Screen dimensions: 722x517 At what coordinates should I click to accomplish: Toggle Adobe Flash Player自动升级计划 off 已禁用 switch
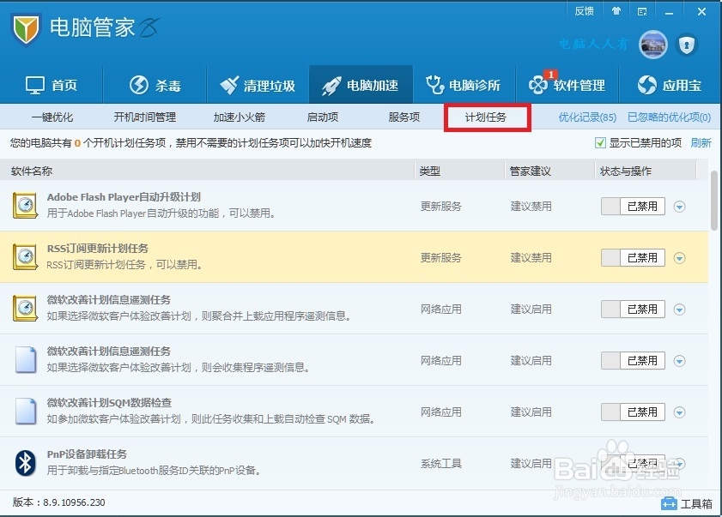tap(633, 206)
